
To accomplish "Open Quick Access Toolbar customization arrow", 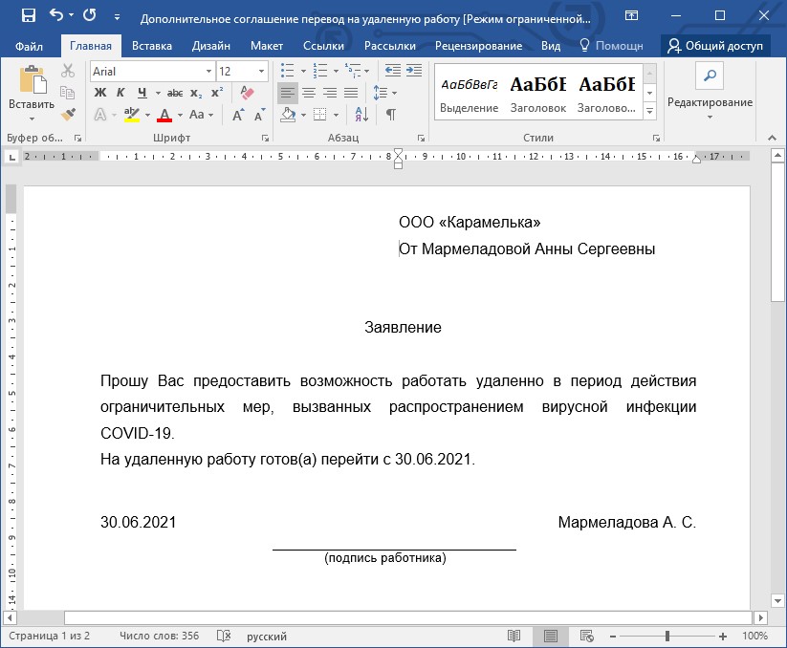I will tap(117, 16).
